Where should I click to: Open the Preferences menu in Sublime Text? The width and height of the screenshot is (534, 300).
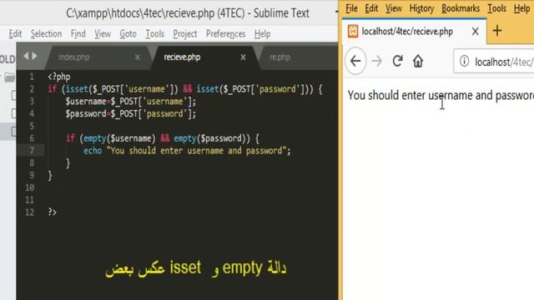click(226, 34)
